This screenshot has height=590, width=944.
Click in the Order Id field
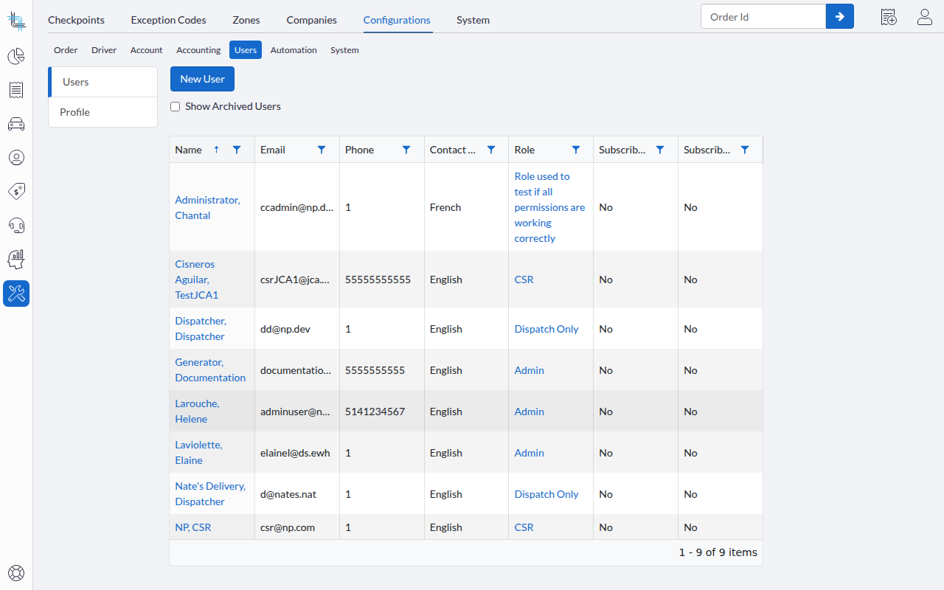point(763,16)
